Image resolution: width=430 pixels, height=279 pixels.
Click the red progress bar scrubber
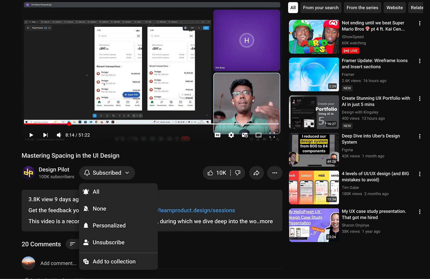pos(69,124)
